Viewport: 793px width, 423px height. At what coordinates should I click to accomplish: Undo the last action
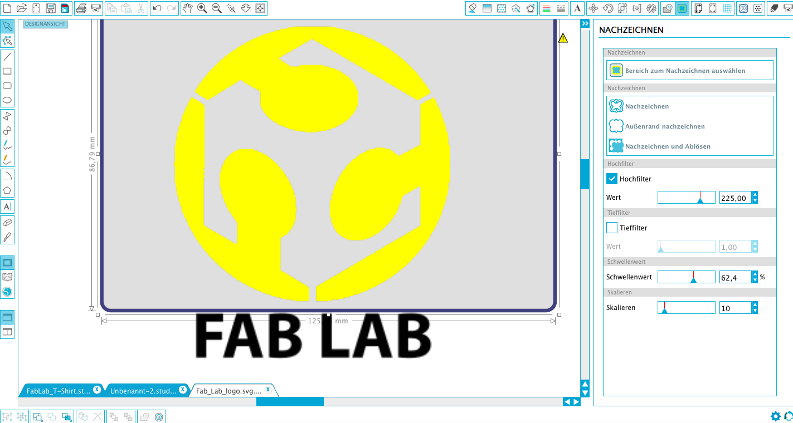coord(157,8)
